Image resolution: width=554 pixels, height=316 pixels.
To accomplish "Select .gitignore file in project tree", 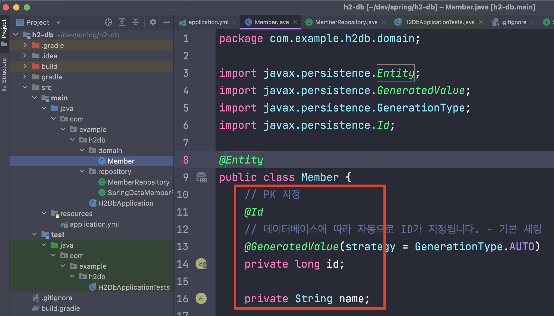I will (91, 298).
